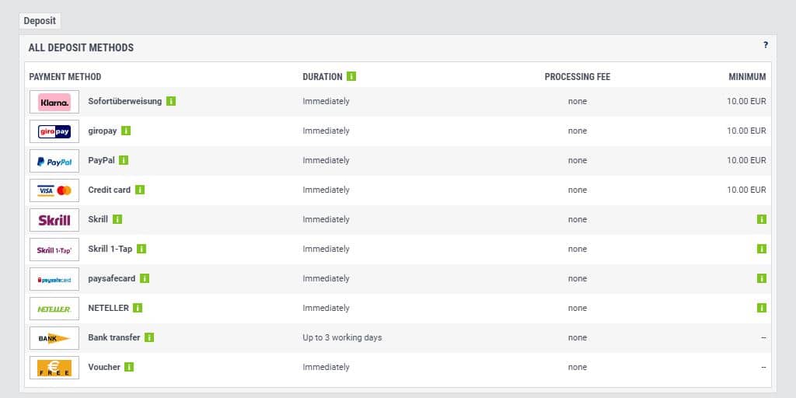Click the question mark help icon

coord(766,45)
